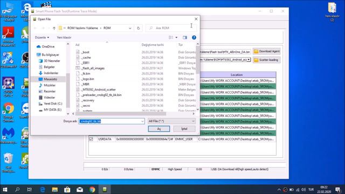Screen dimensions: 345x194
Task: Toggle the preview pane icon
Action: point(185,38)
